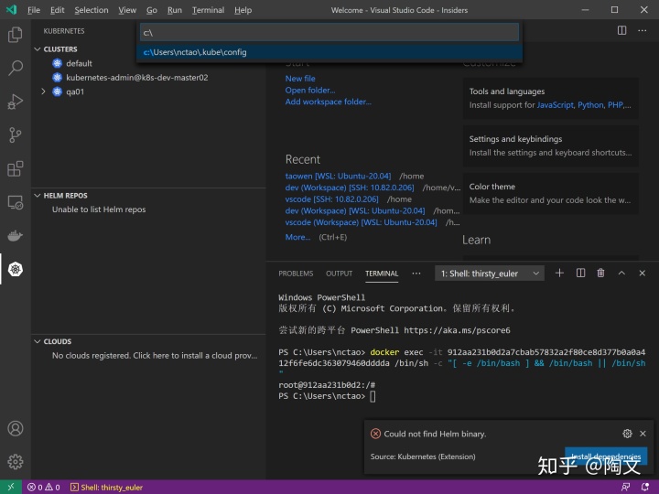Open the Help menu
Image resolution: width=659 pixels, height=494 pixels.
pos(243,10)
